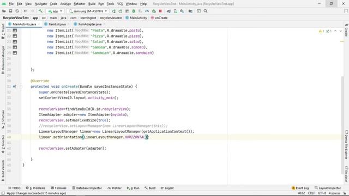Toggle the Gradle panel on right edge
The width and height of the screenshot is (349, 196).
[346, 30]
